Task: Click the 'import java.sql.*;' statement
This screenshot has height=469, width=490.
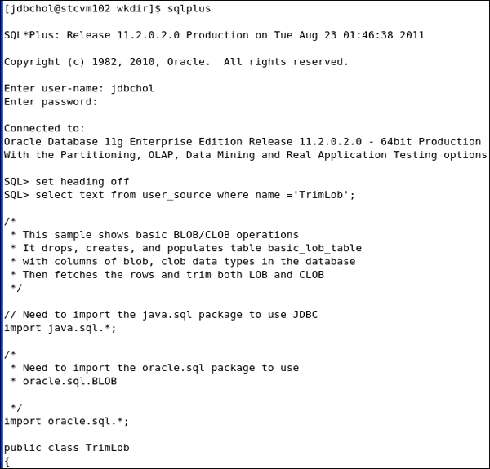Action: pyautogui.click(x=60, y=327)
